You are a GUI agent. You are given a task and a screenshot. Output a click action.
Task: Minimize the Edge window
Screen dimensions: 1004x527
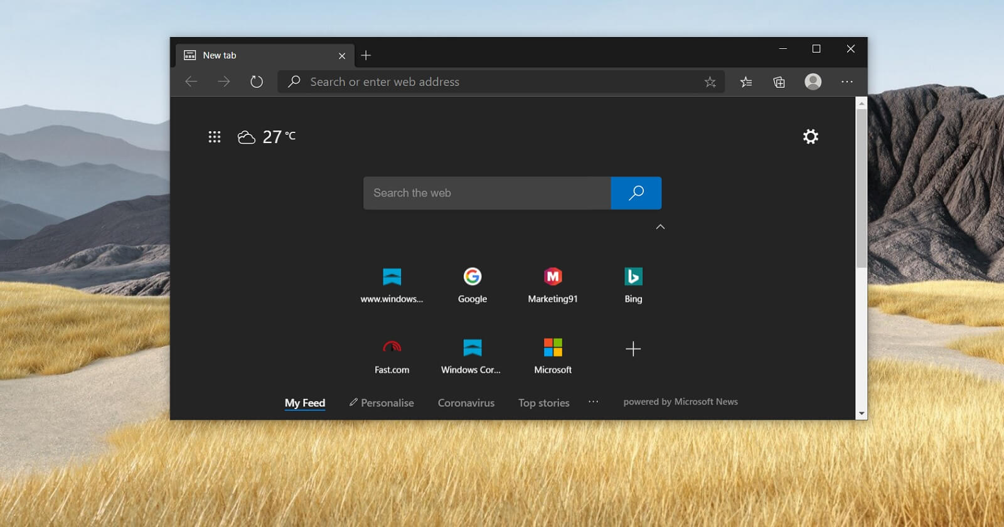click(782, 49)
